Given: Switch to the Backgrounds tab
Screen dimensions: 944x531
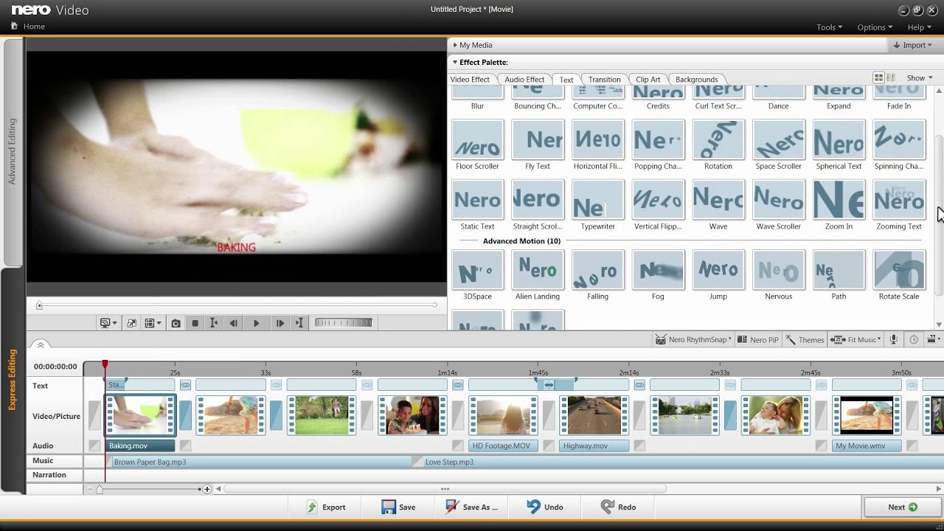Looking at the screenshot, I should 696,79.
